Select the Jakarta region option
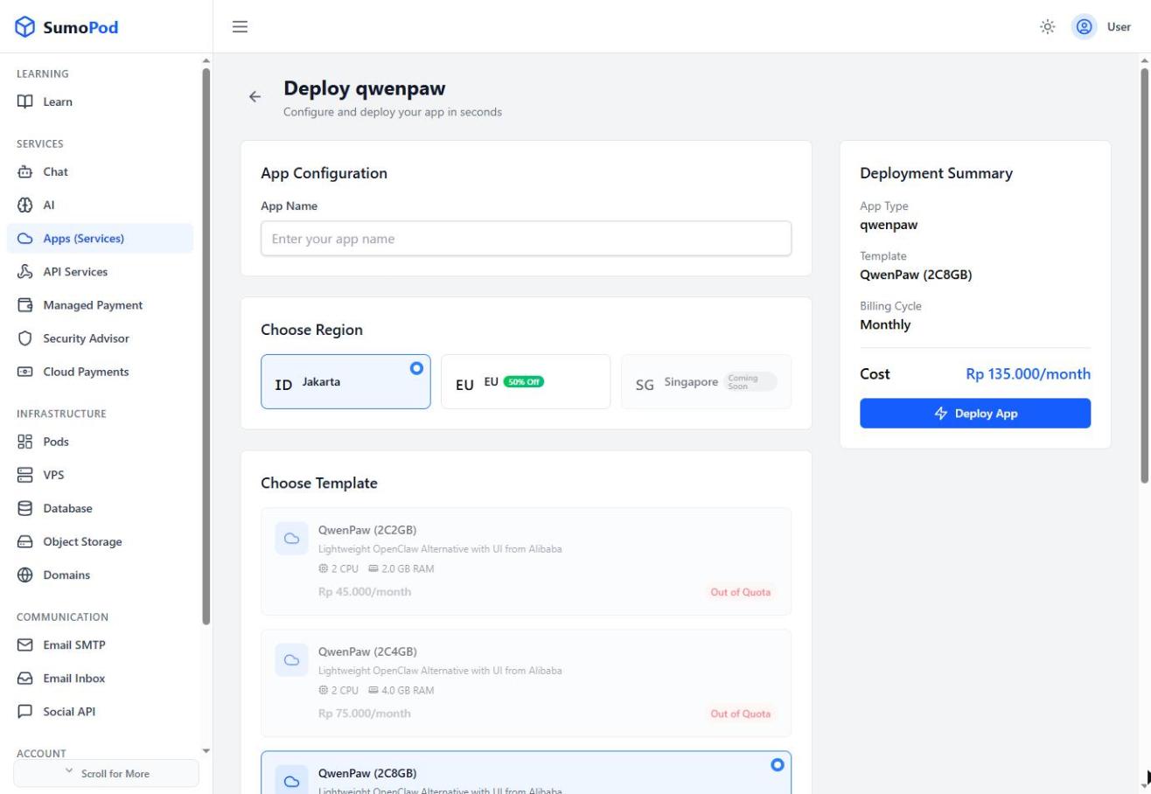This screenshot has width=1151, height=794. coord(345,381)
